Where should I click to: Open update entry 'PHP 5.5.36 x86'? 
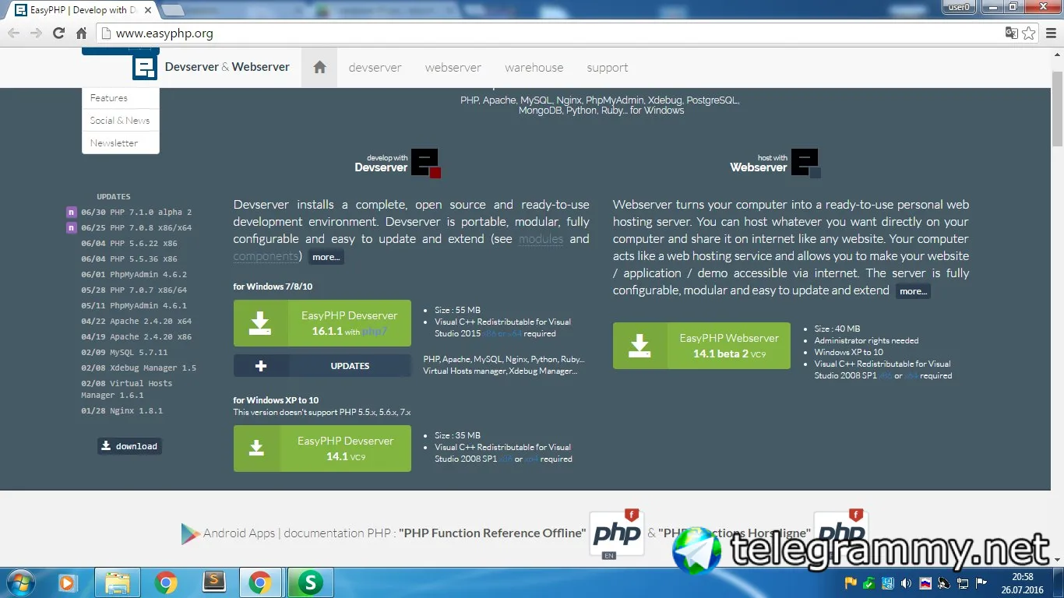[x=129, y=259]
